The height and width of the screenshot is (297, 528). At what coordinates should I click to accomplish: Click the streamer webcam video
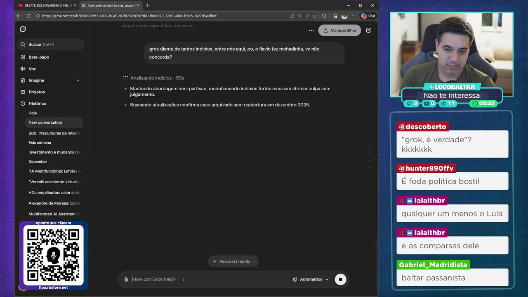tap(452, 54)
